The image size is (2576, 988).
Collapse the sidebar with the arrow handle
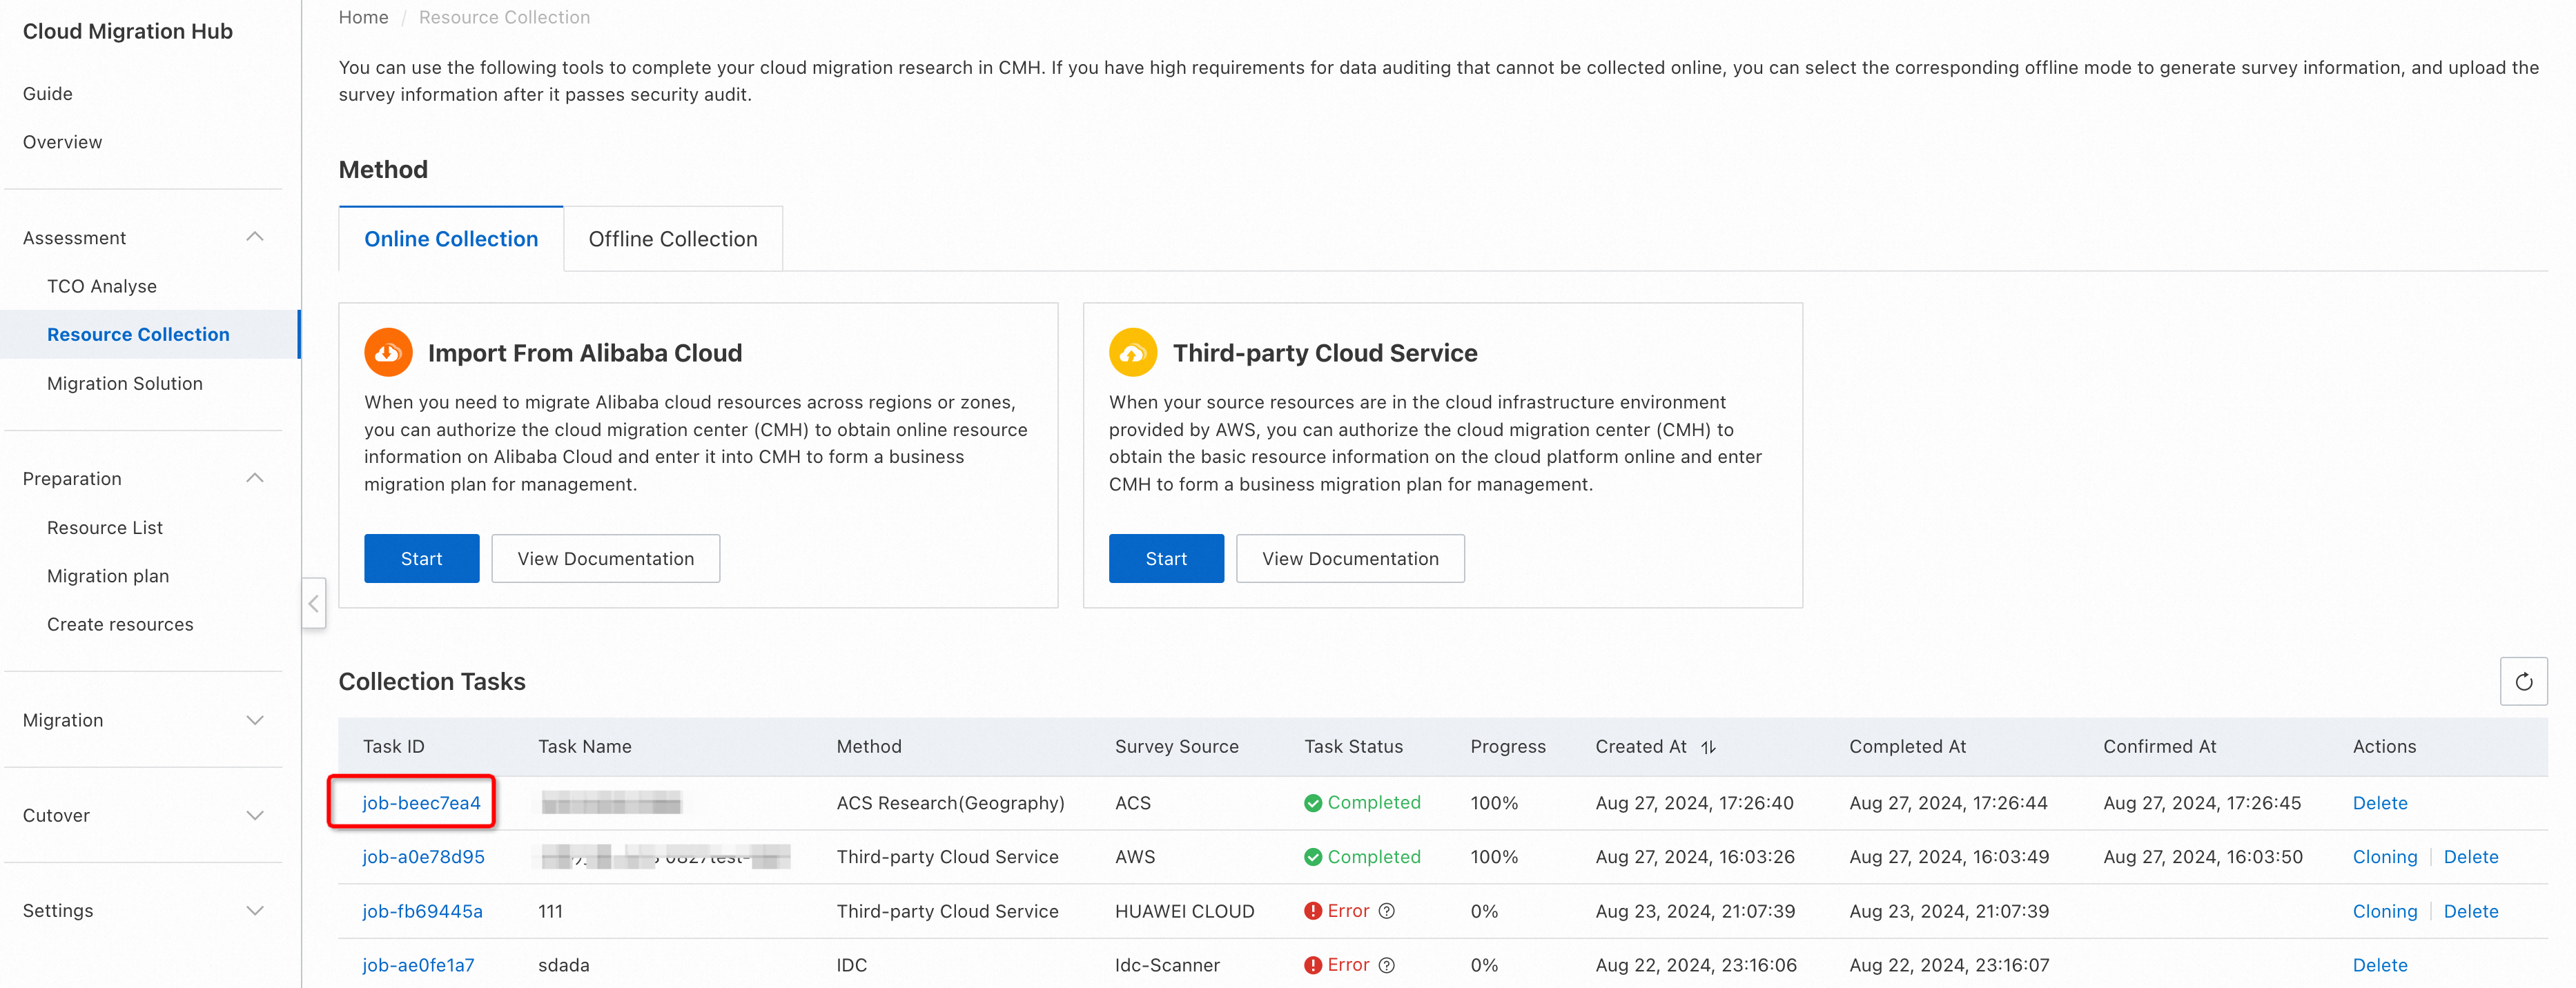(314, 603)
